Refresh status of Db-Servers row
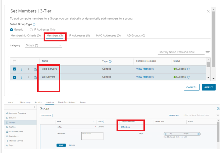Viewport: 223px width, 153px height. 188,77
